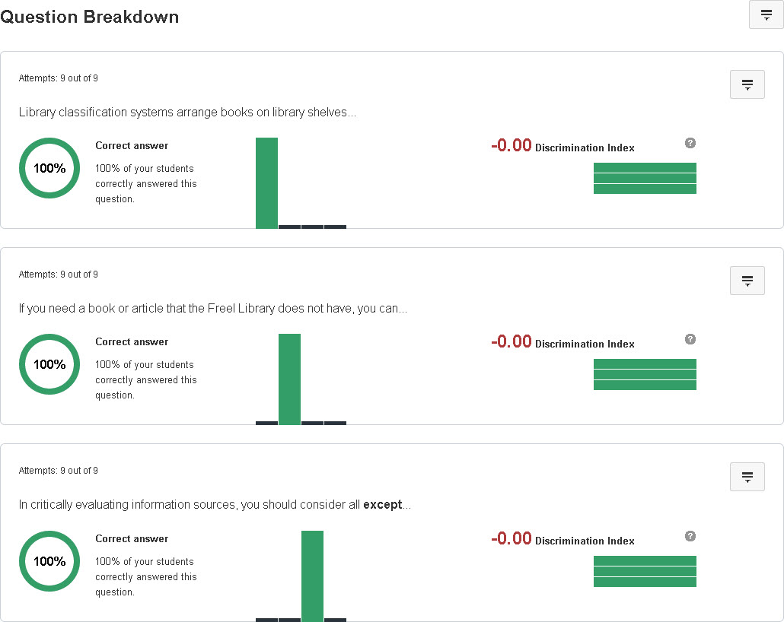The width and height of the screenshot is (784, 622).
Task: Click the Question Breakdown heading
Action: coord(90,16)
